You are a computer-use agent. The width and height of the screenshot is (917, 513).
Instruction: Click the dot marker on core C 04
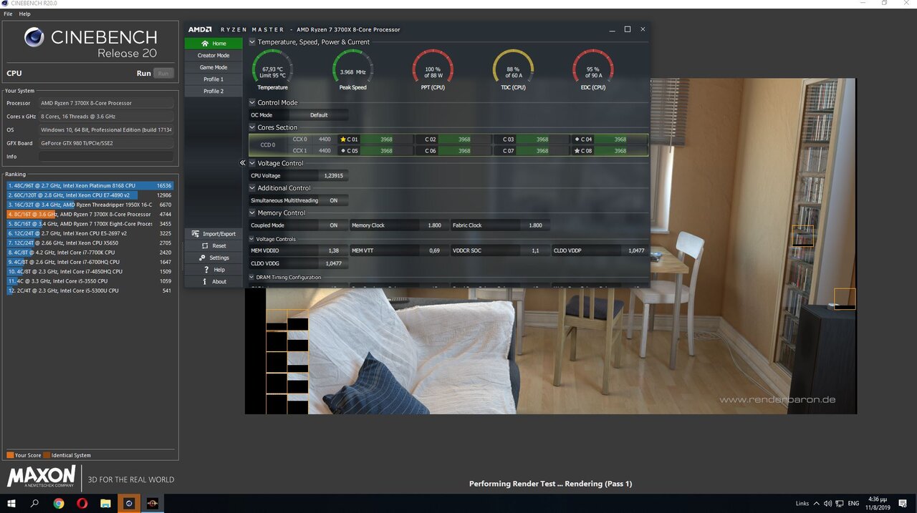[x=577, y=140]
